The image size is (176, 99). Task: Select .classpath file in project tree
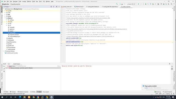coord(11,27)
